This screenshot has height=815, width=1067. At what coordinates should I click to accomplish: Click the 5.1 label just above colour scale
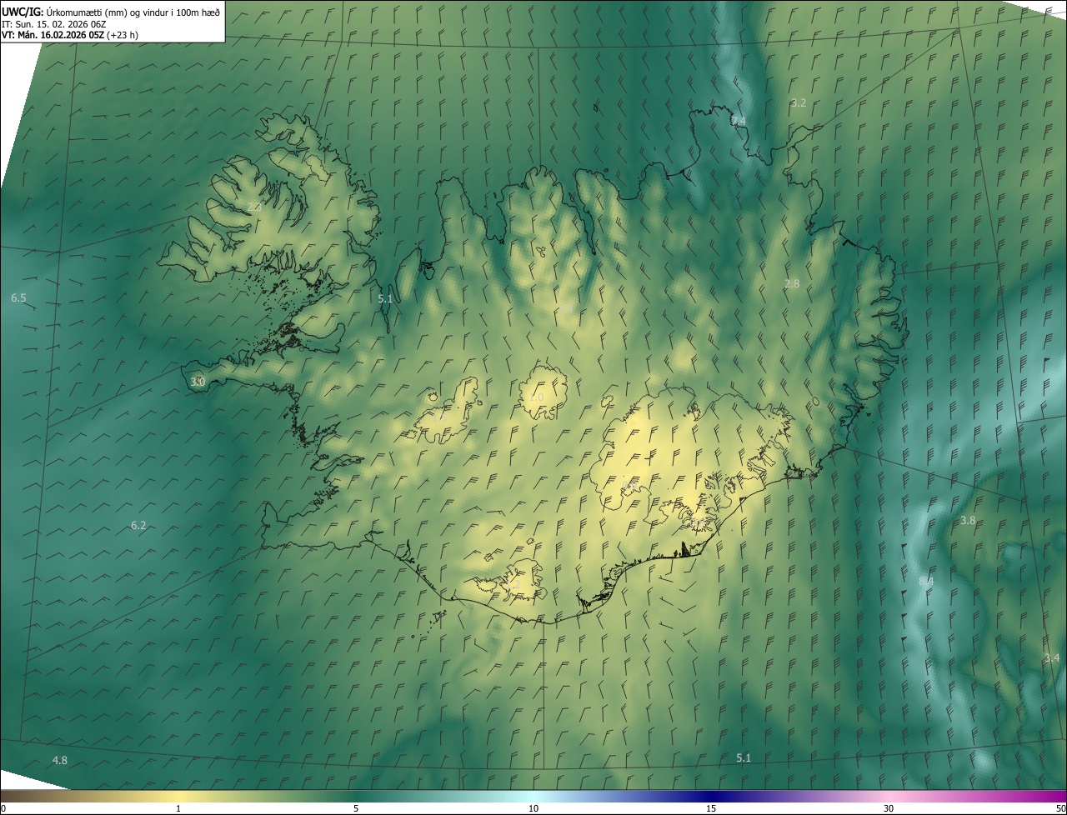pyautogui.click(x=744, y=757)
